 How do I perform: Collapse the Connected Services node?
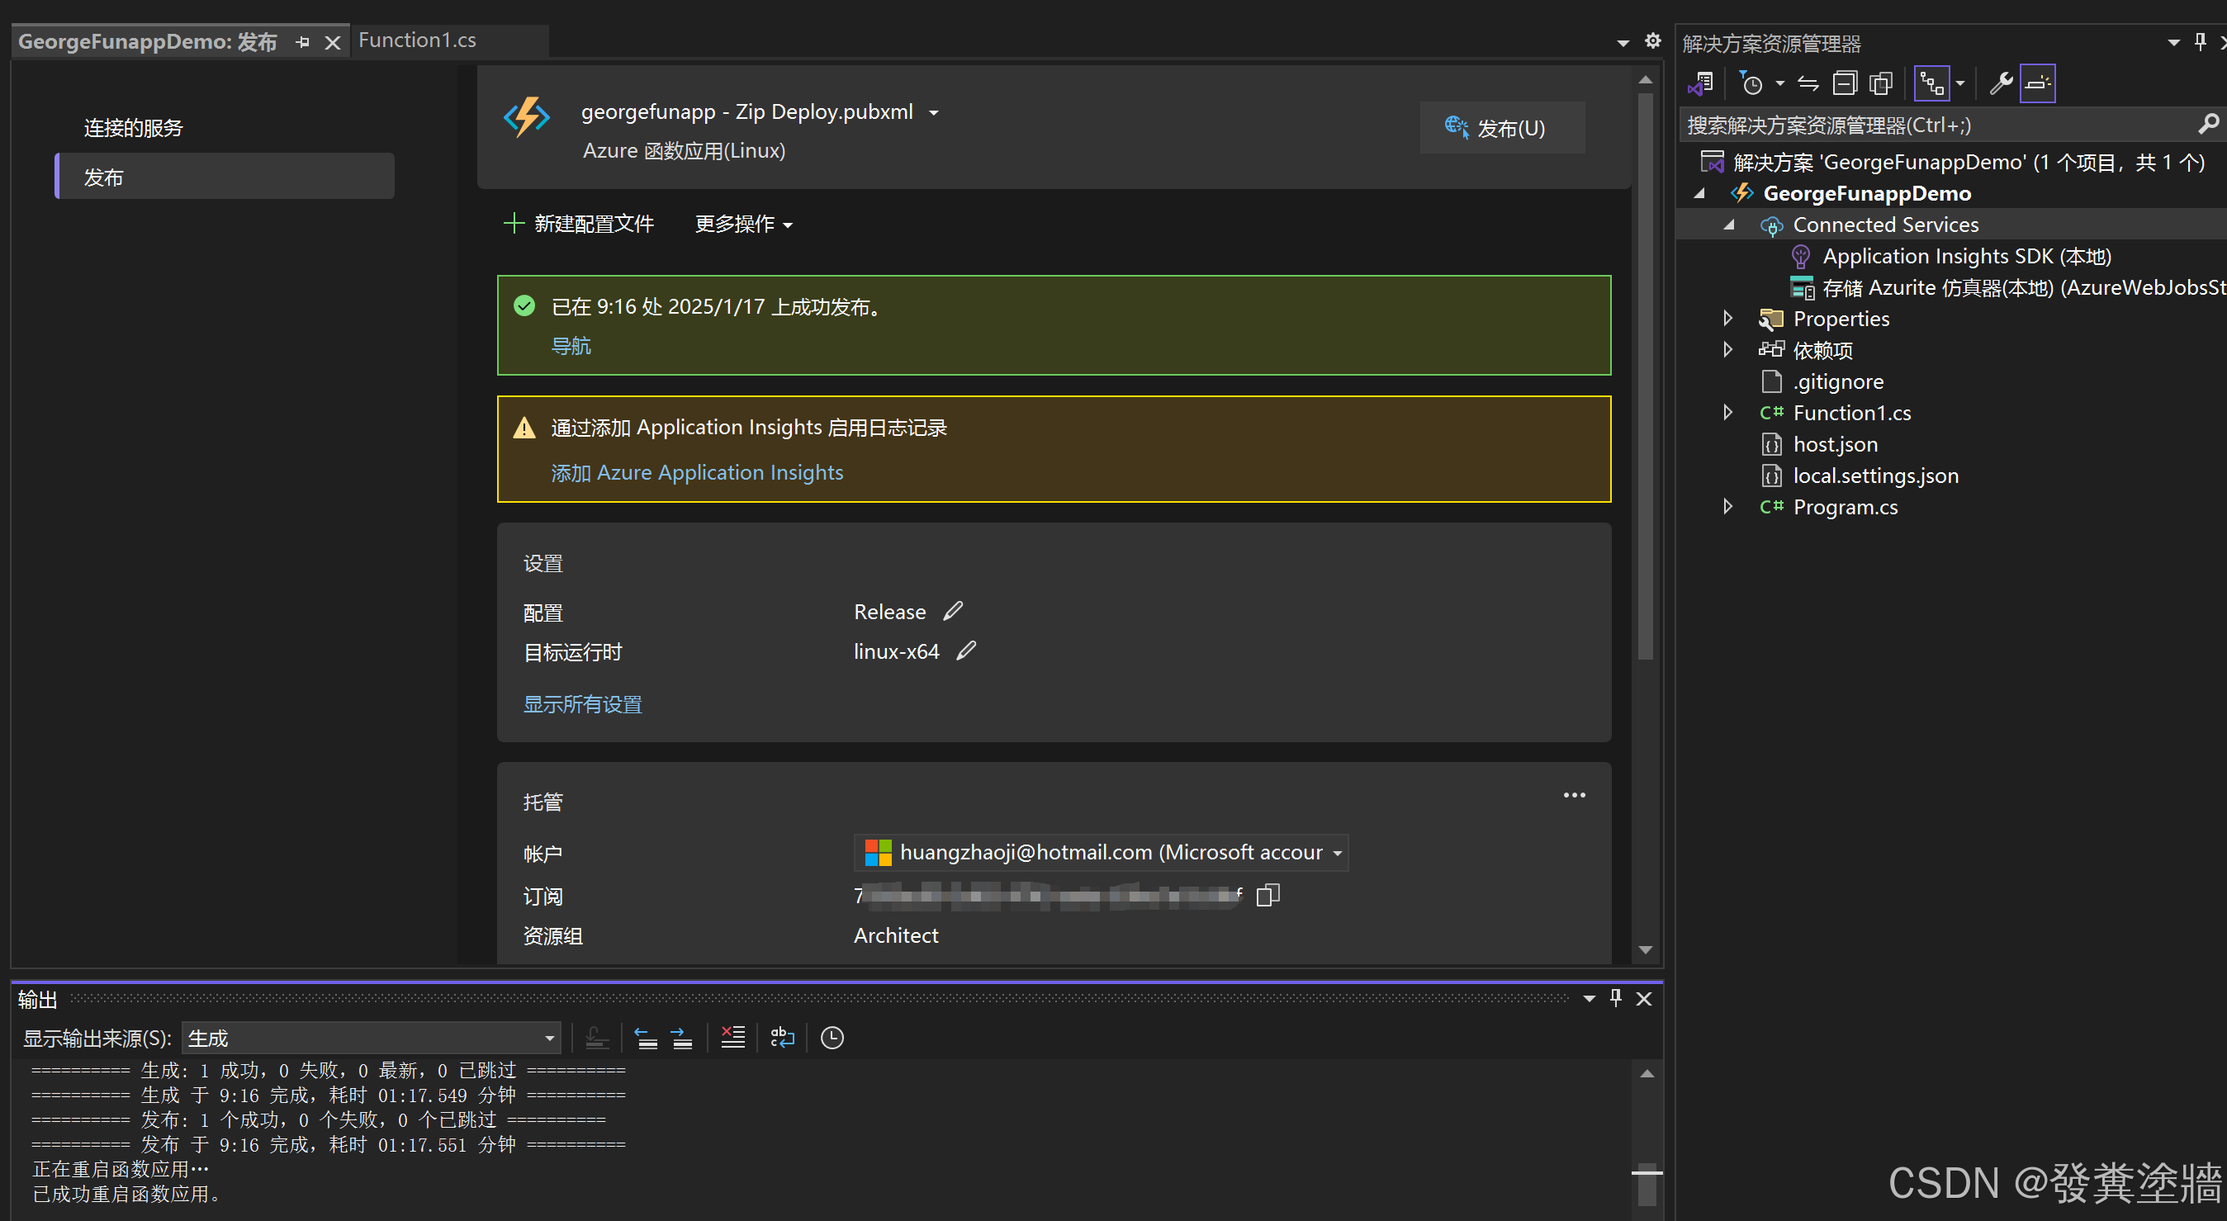click(1729, 225)
